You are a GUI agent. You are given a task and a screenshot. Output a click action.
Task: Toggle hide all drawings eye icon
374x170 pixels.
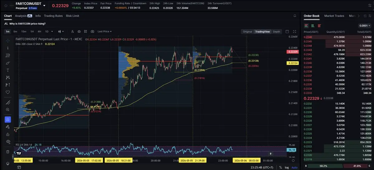(8, 142)
